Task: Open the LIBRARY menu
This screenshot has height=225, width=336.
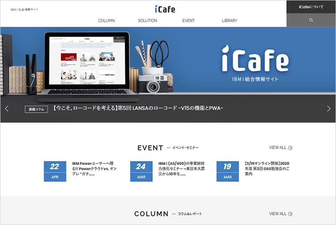Action: click(x=229, y=21)
